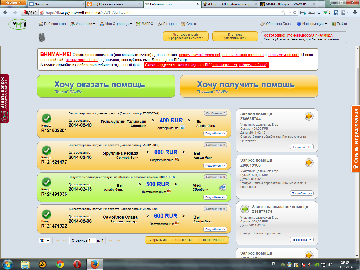Launch Chrome from the taskbar
This screenshot has height=270, width=360.
pos(60,264)
